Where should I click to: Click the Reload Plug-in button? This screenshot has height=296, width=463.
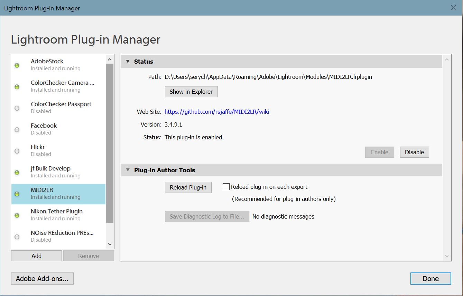(188, 187)
